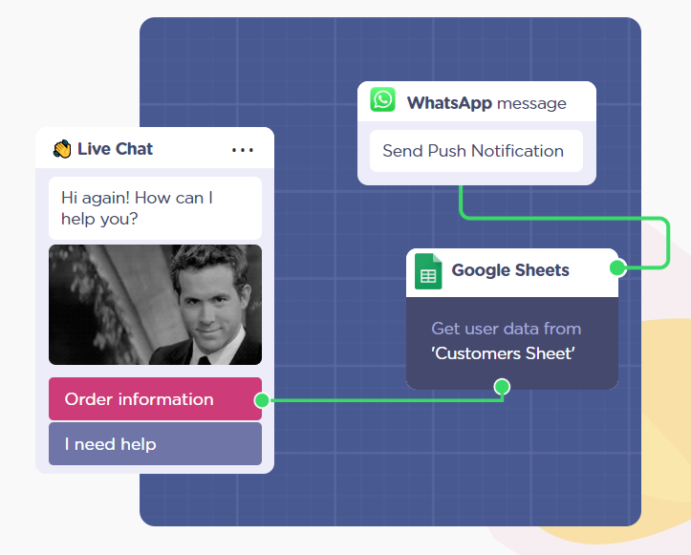Click the 'Google Sheets' title text
This screenshot has width=691, height=555.
click(x=510, y=270)
